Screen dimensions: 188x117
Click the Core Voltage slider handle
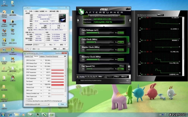point(99,33)
